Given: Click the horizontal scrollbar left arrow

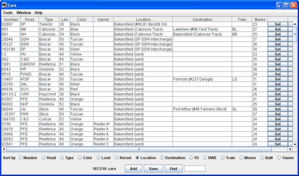Looking at the screenshot, I should click(4, 149).
